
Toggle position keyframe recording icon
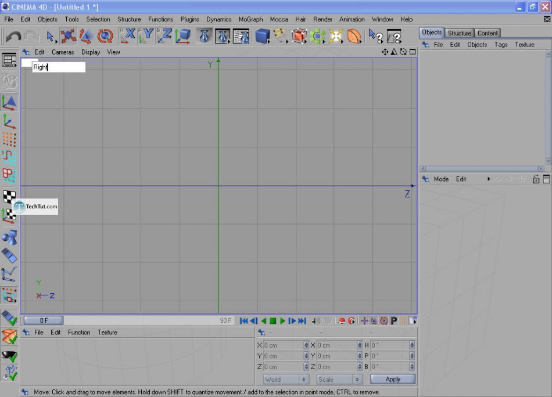(364, 321)
